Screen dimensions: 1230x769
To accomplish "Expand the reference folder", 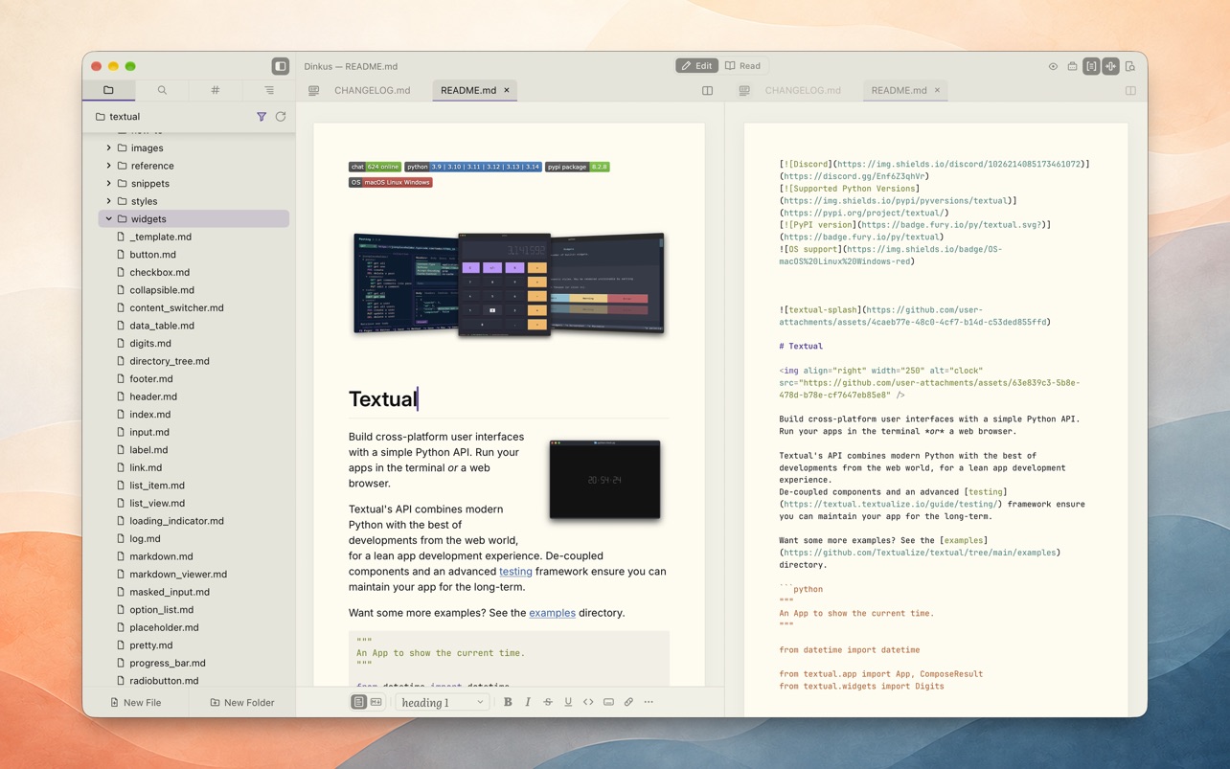I will point(109,166).
